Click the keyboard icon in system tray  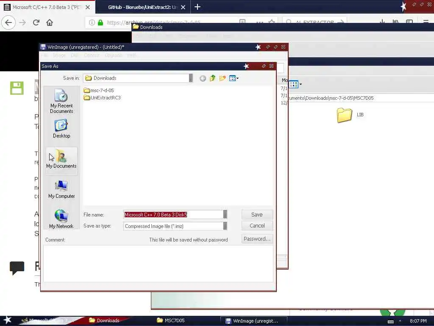390,322
